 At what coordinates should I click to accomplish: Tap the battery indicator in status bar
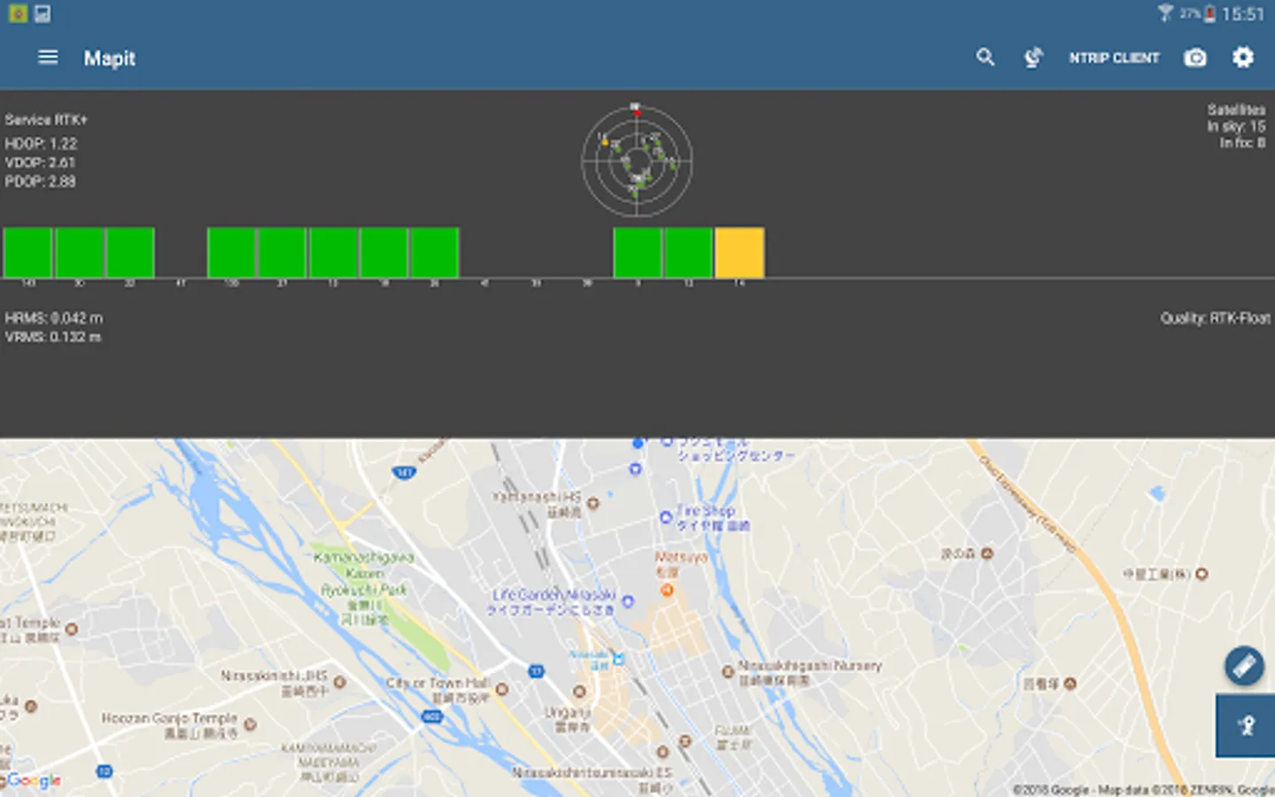(x=1209, y=14)
